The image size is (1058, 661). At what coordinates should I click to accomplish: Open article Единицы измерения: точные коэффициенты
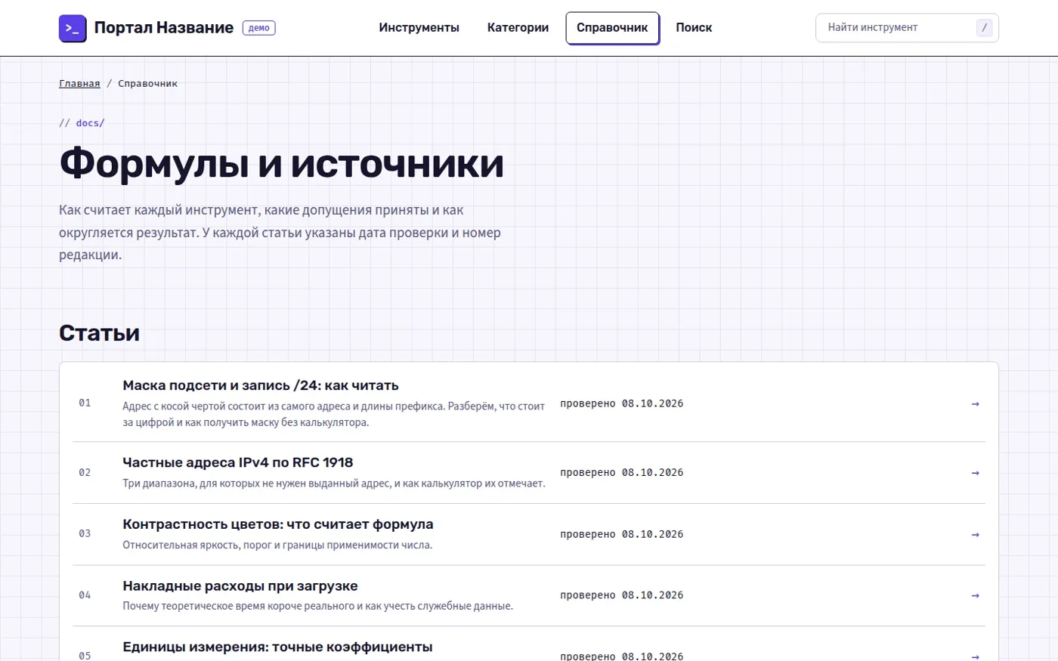[x=277, y=647]
